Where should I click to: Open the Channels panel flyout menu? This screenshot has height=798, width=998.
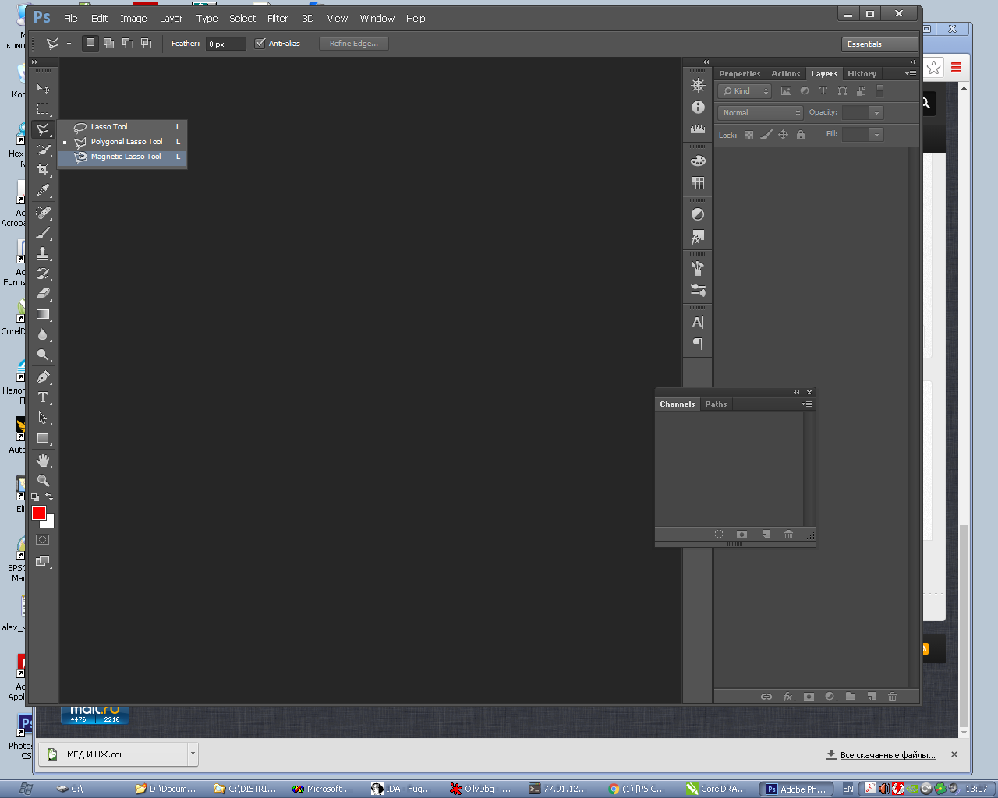[807, 404]
